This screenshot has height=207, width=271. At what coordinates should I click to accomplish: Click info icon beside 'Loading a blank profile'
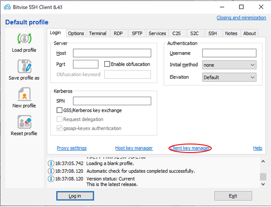coord(51,163)
